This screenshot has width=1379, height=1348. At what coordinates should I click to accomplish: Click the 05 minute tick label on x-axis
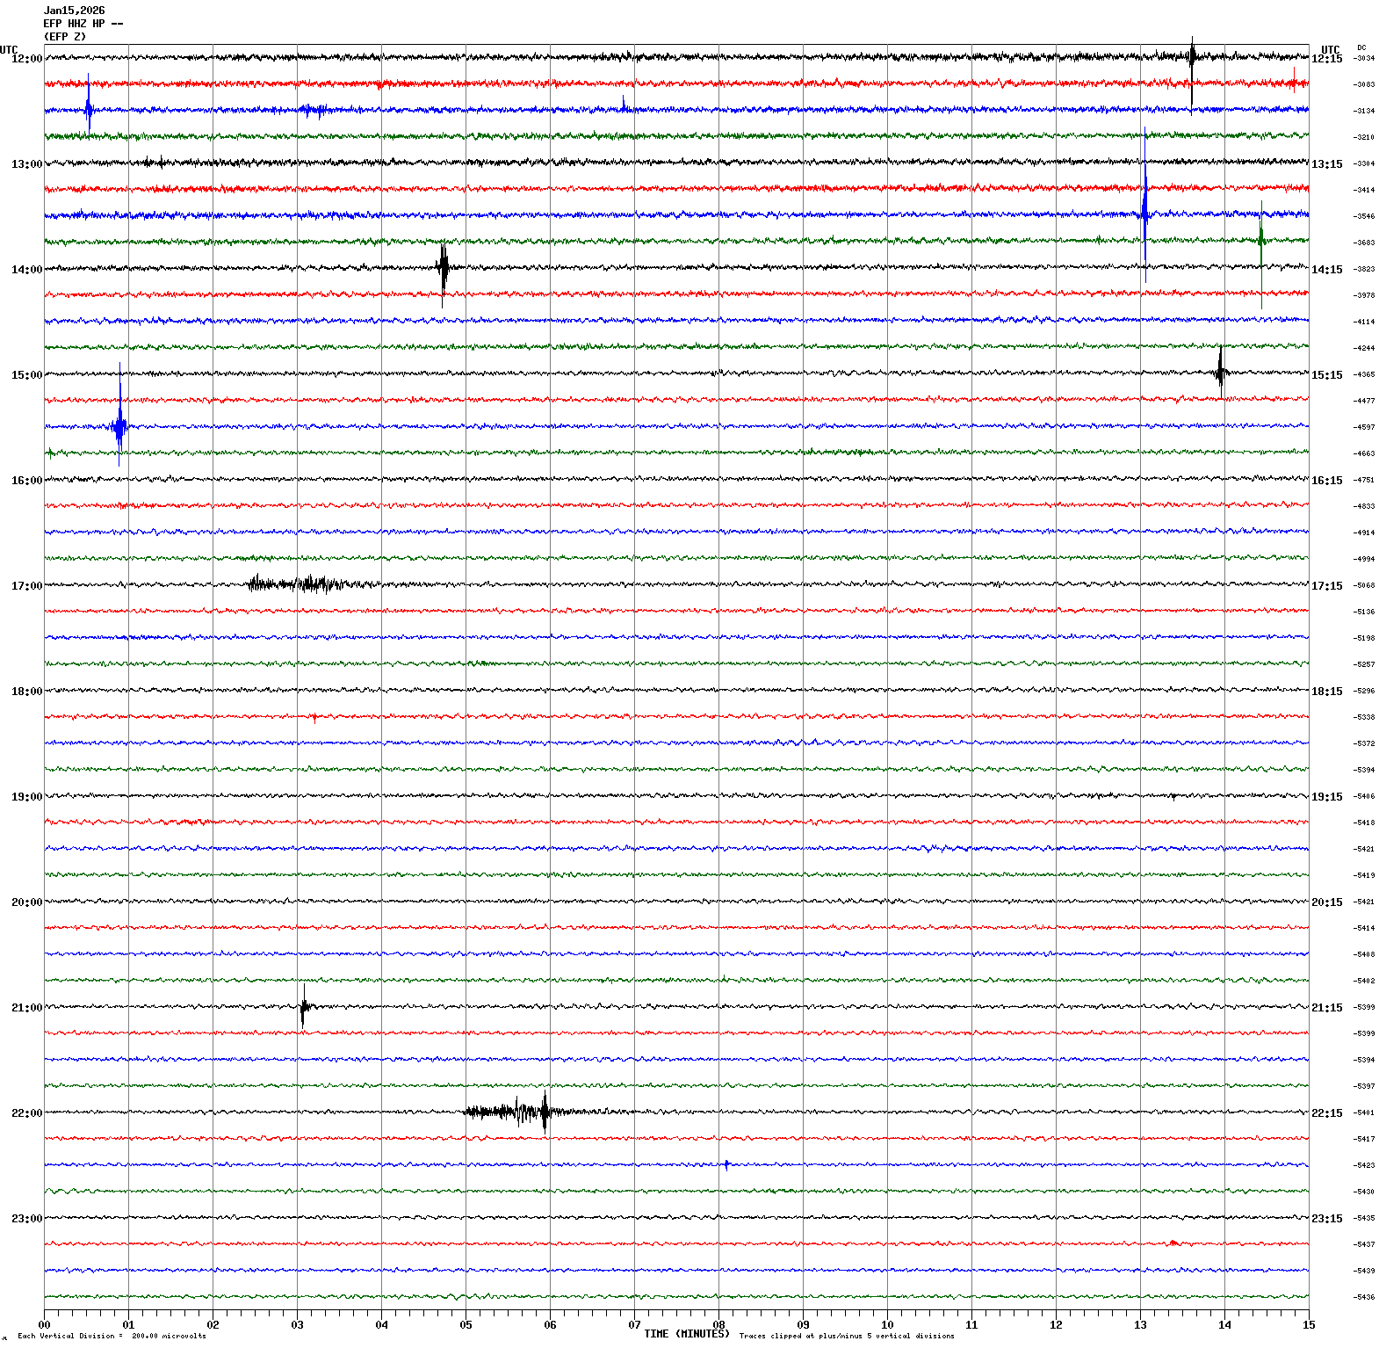click(x=466, y=1325)
